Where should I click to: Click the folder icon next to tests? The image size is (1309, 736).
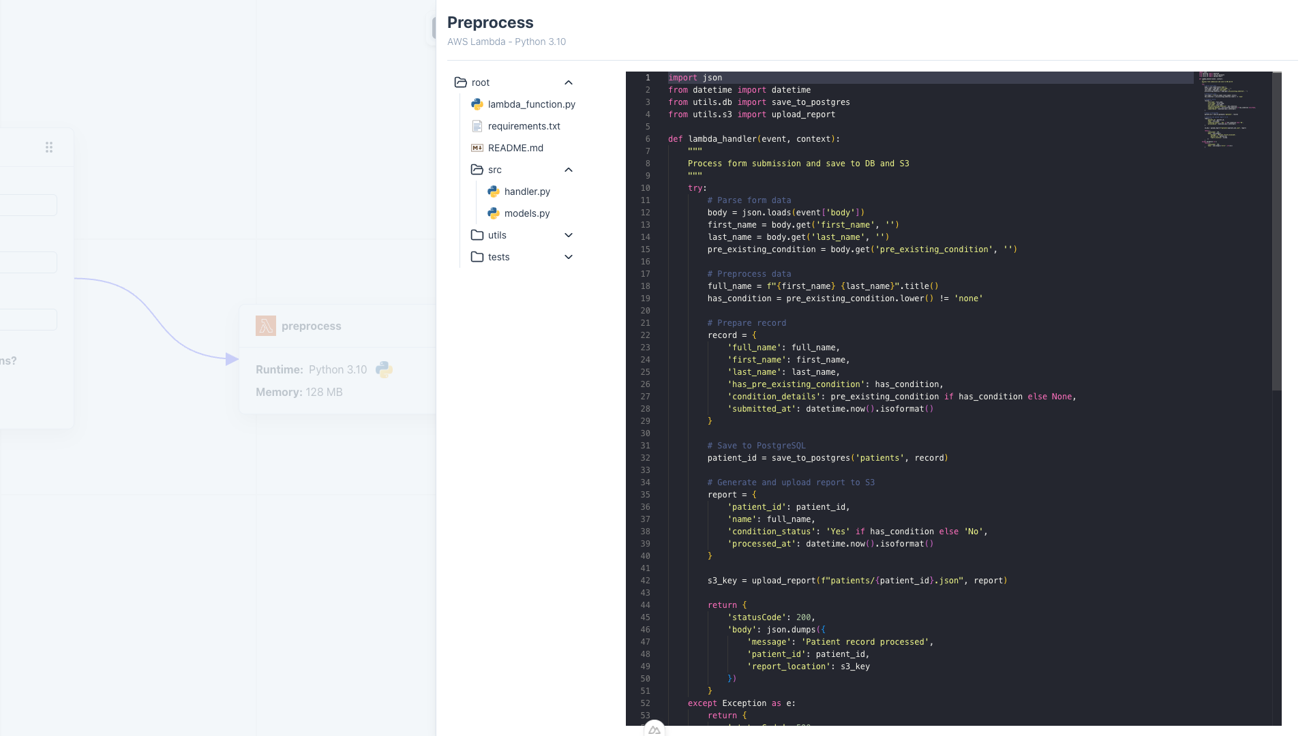[x=477, y=257]
